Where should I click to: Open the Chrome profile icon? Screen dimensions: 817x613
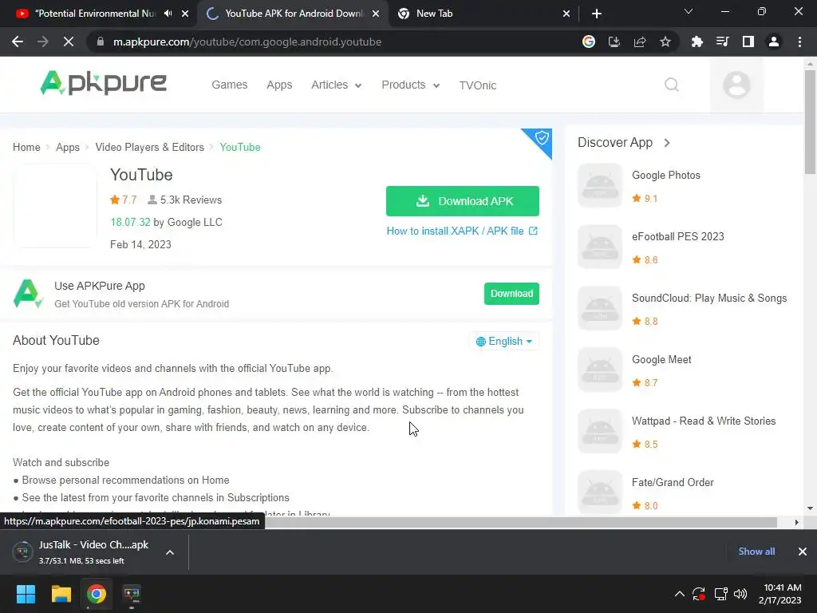coord(774,42)
